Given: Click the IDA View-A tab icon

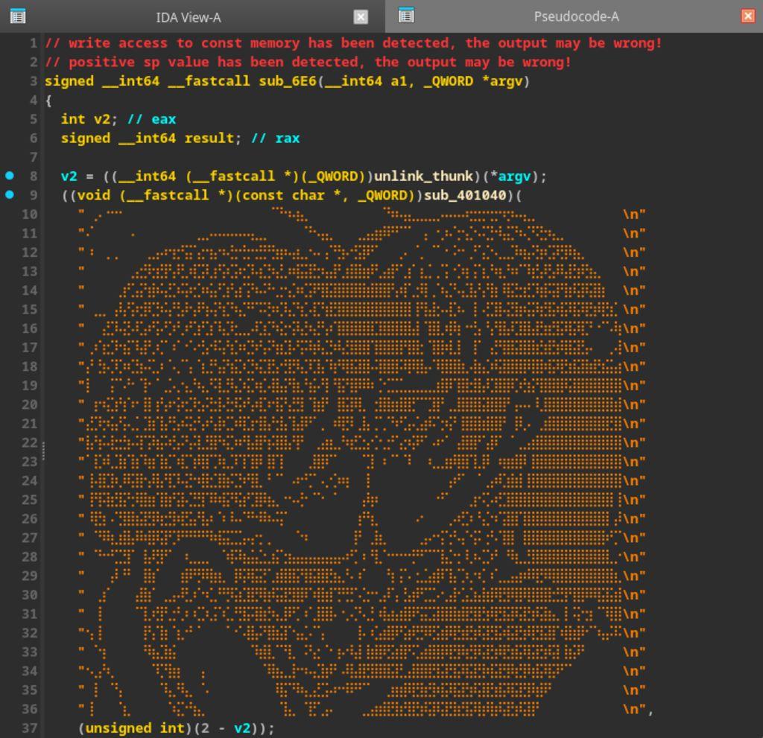Looking at the screenshot, I should click(x=18, y=16).
